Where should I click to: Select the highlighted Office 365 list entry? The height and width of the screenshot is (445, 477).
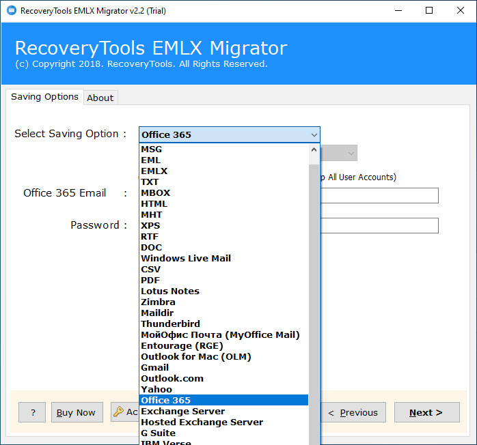tap(223, 401)
